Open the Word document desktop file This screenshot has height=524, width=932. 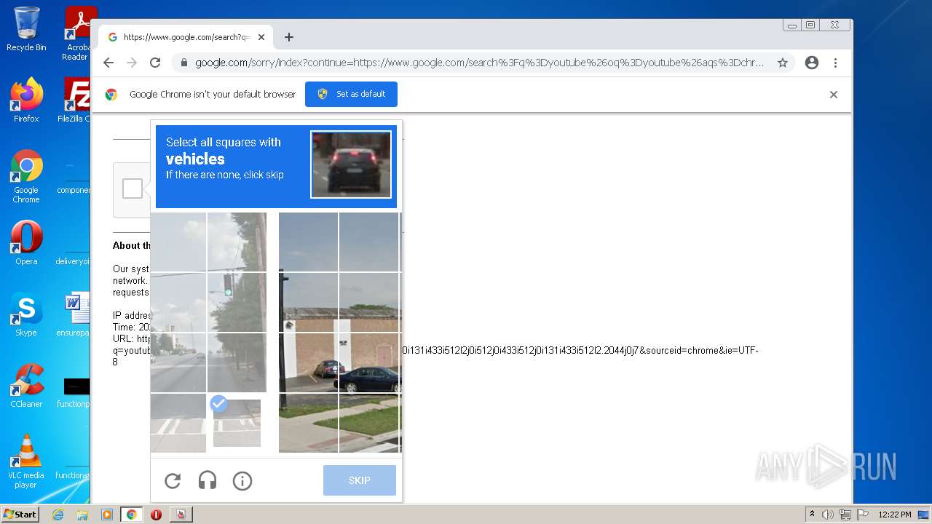click(x=74, y=314)
